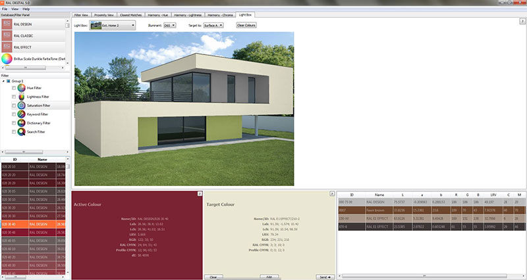Collapse the Group 1 tree node
The image size is (527, 280).
(x=4, y=81)
